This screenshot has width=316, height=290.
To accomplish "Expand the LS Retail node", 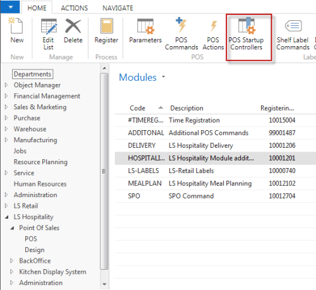I will (x=6, y=206).
